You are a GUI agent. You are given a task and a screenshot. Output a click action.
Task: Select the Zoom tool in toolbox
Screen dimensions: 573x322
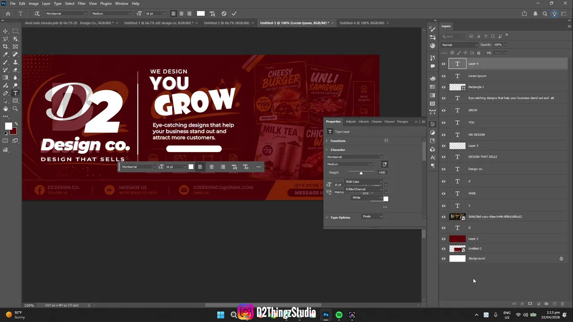(15, 109)
